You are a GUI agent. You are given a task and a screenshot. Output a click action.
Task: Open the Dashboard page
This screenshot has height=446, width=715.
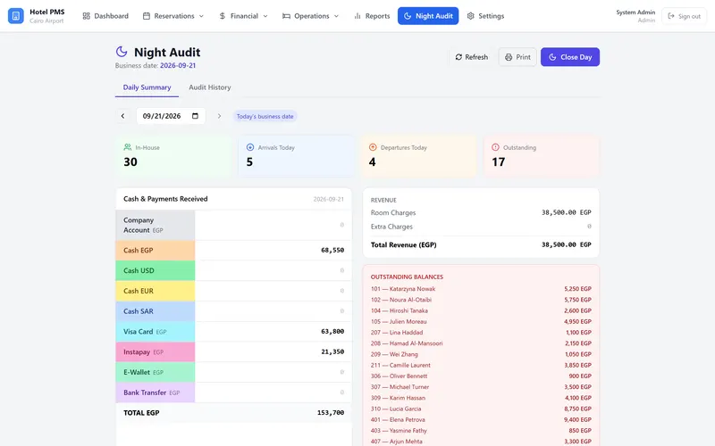point(105,16)
